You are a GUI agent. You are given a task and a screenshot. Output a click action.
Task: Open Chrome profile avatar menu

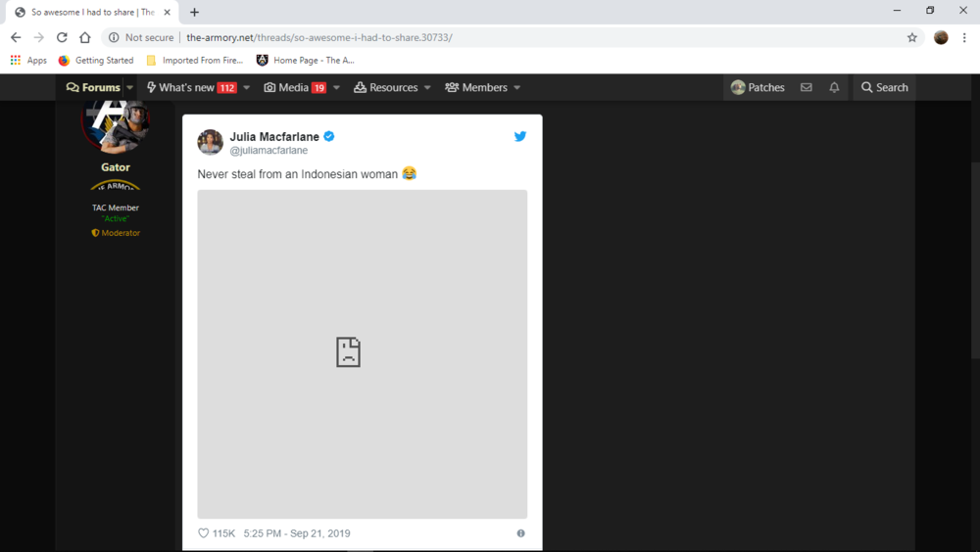click(x=941, y=37)
